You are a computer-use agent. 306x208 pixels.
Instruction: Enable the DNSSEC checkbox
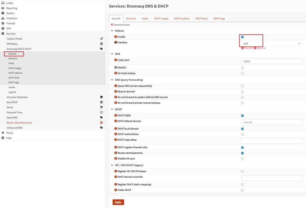point(242,68)
